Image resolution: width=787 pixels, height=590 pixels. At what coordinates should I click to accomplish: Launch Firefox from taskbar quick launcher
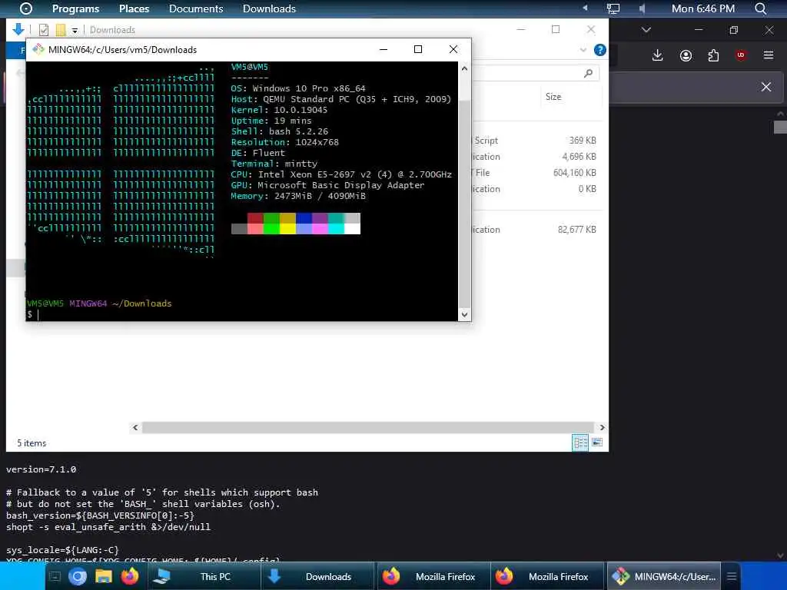tap(129, 576)
